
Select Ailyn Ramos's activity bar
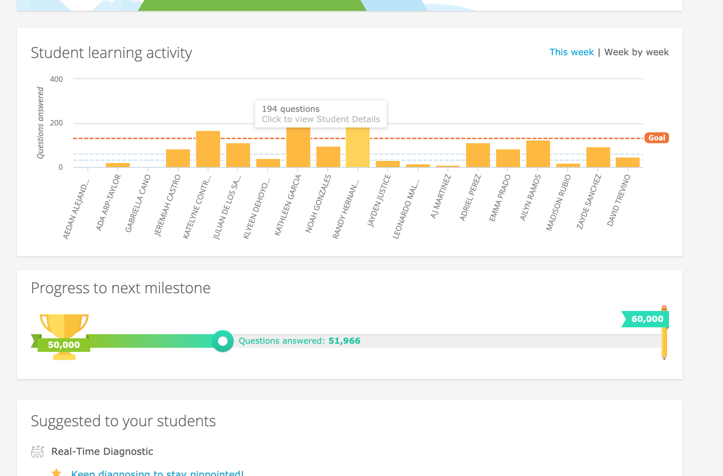(538, 154)
